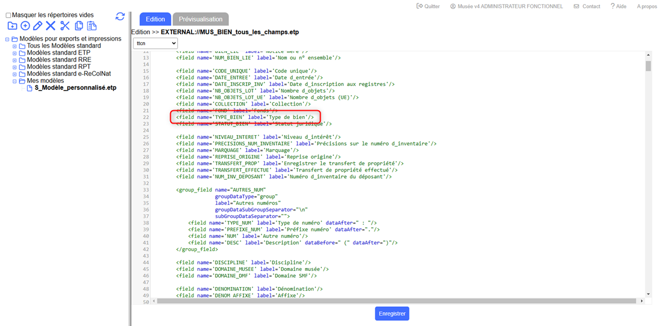Click the Quitter link
Screen dimensions: 661x326
click(428, 6)
